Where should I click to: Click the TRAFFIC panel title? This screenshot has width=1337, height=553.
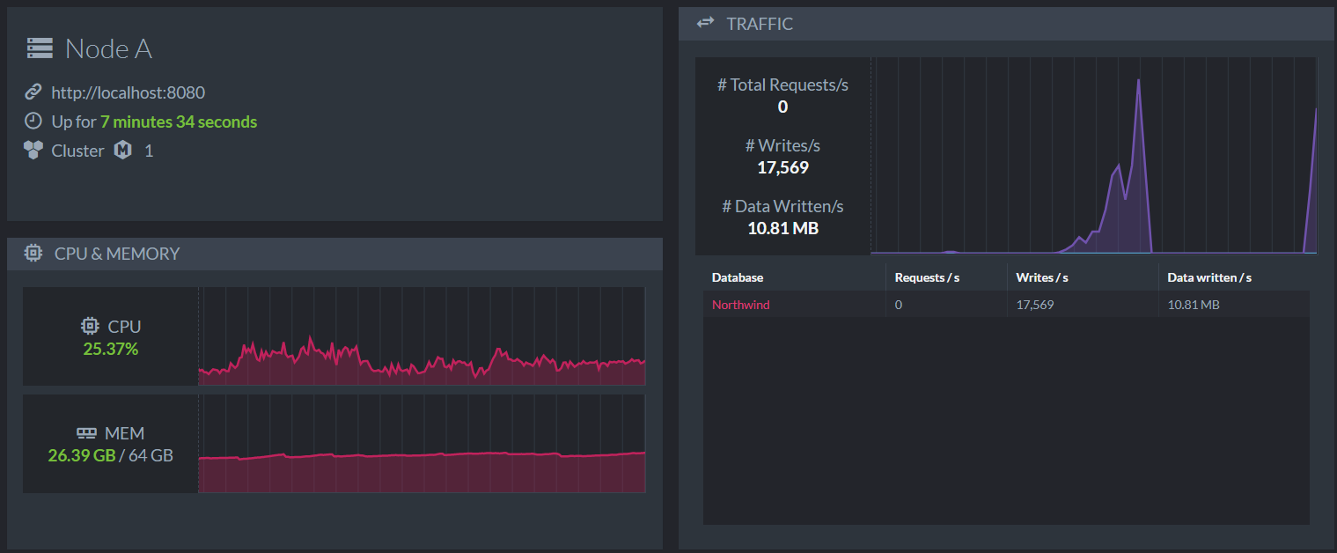click(760, 24)
